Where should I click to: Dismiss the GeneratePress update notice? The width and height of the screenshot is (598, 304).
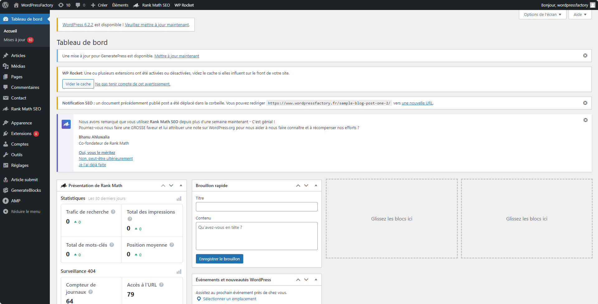click(x=585, y=55)
